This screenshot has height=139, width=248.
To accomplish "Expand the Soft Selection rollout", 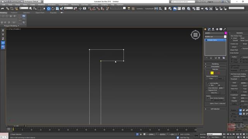I will coord(215,109).
